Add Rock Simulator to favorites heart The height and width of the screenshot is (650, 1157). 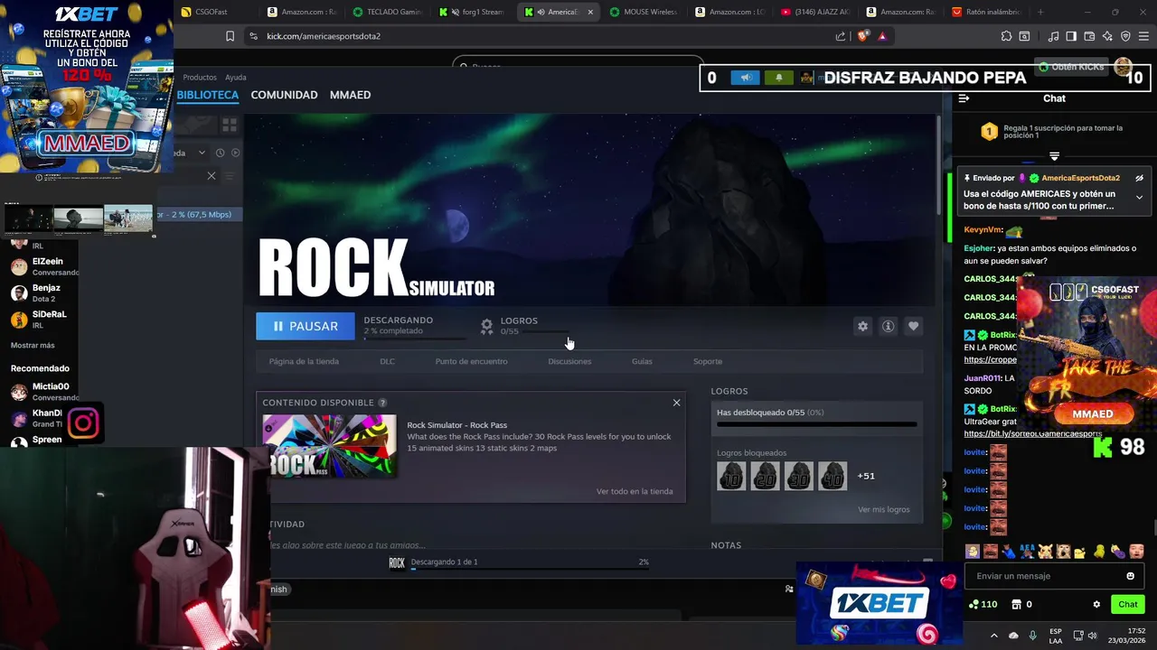click(913, 326)
